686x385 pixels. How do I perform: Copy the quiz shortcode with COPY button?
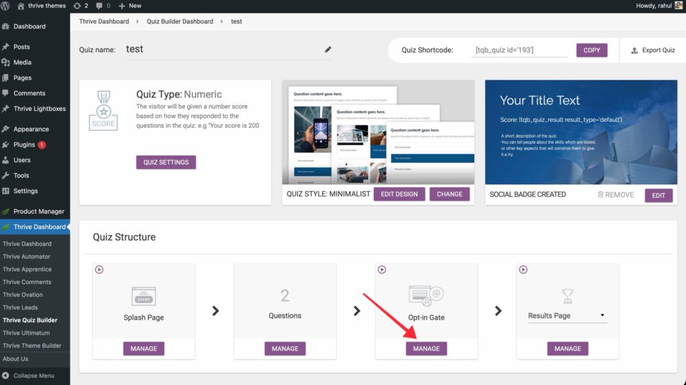tap(592, 50)
